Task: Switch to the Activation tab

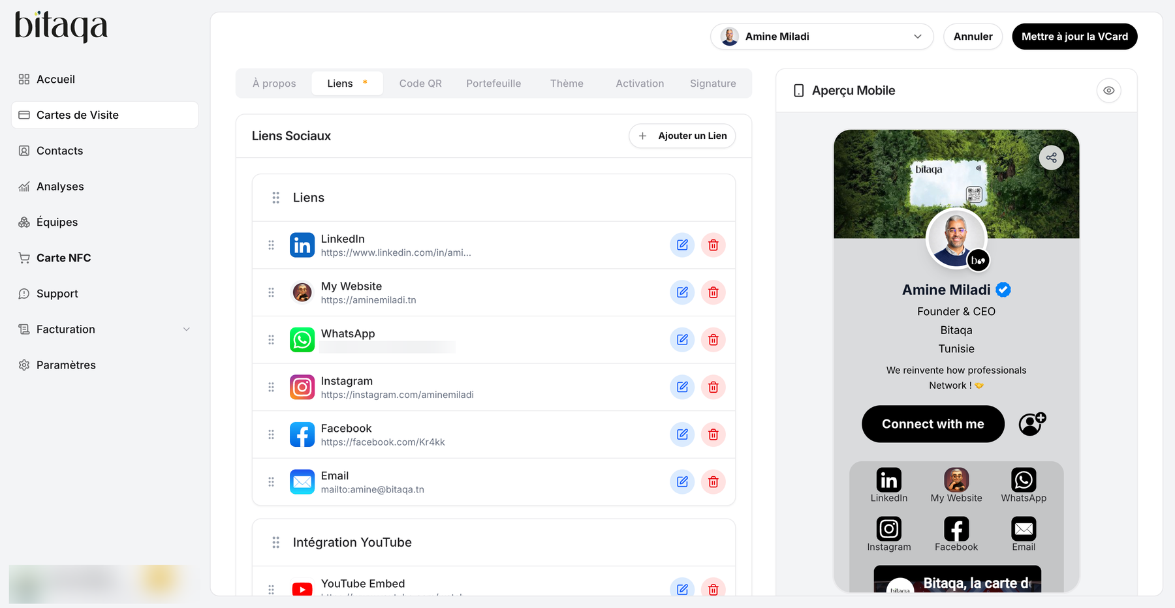Action: tap(640, 84)
